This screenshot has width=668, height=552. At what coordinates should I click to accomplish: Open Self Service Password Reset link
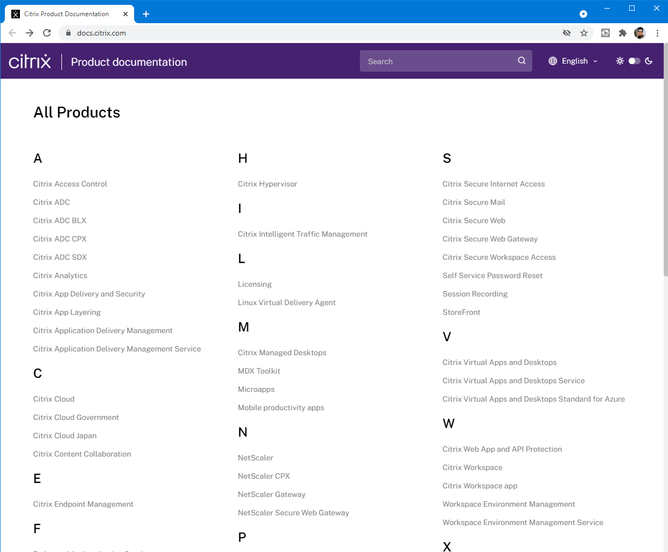(x=492, y=275)
